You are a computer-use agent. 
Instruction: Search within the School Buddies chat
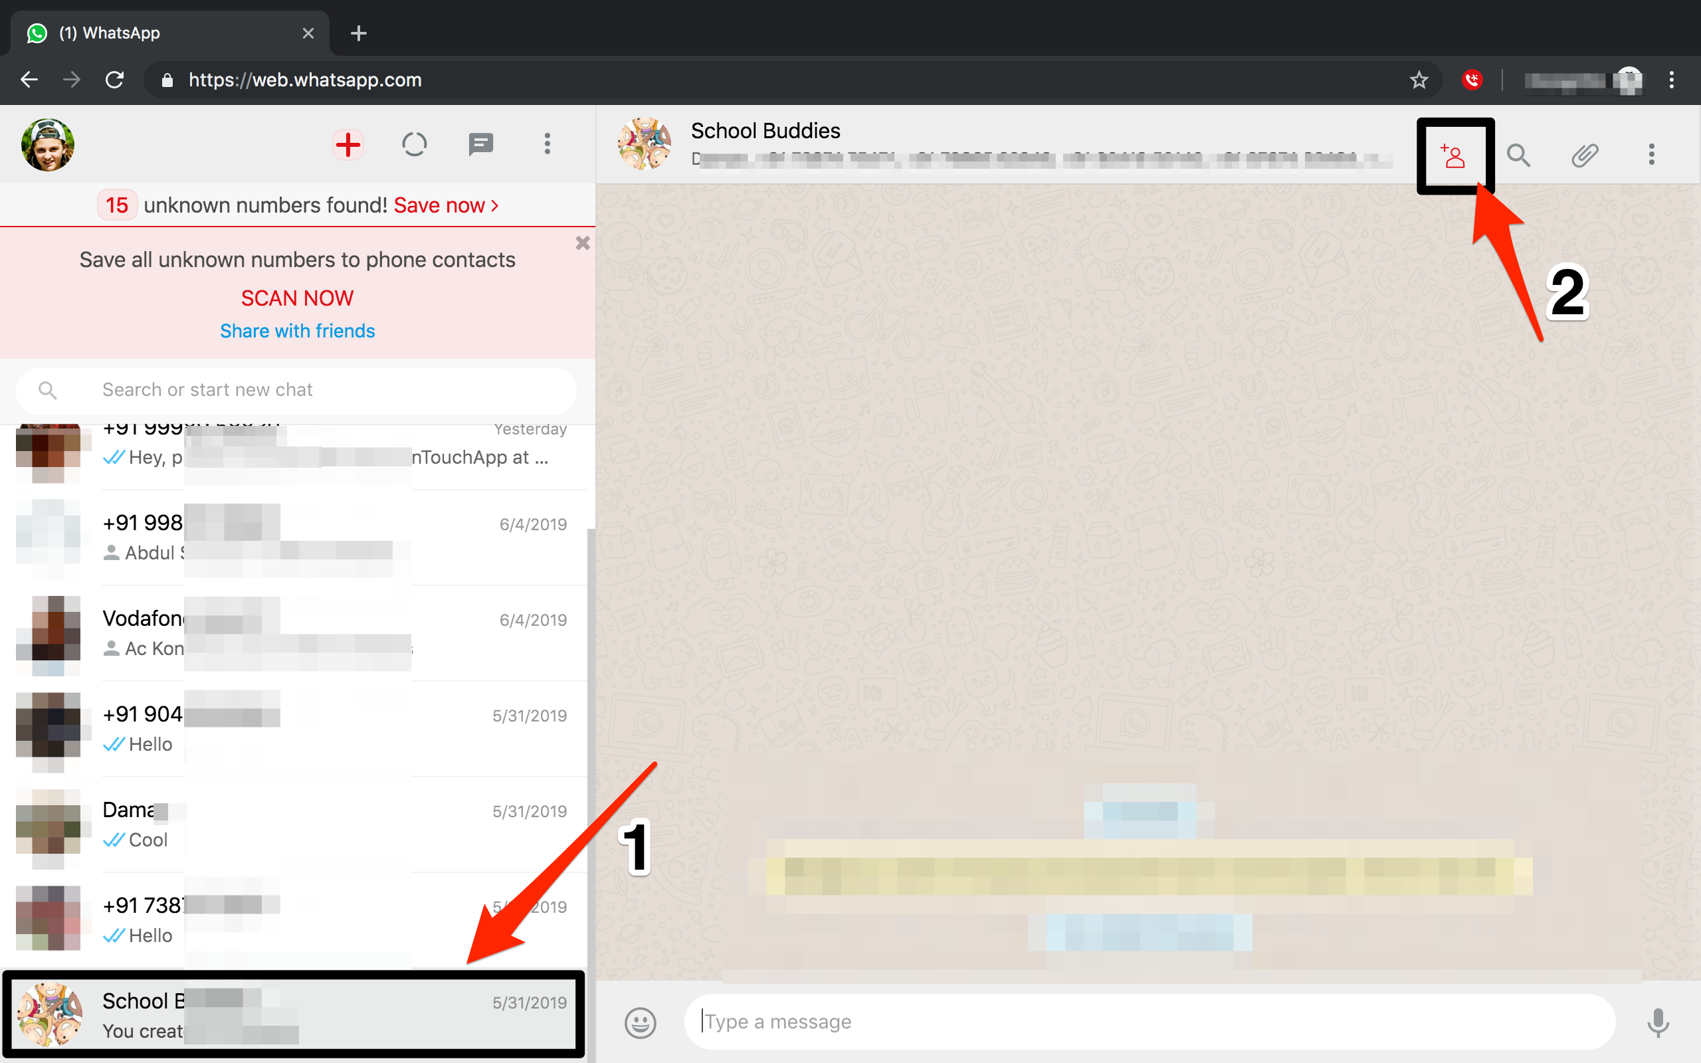click(1518, 155)
